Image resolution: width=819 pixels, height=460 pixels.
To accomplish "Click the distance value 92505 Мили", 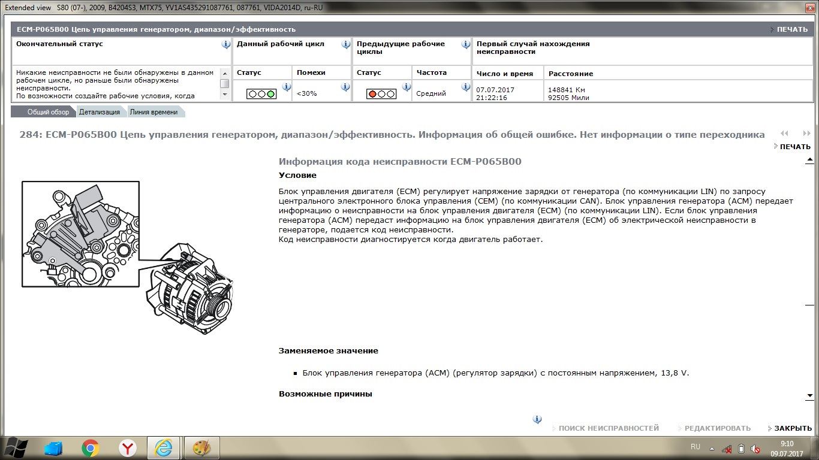I will [568, 98].
